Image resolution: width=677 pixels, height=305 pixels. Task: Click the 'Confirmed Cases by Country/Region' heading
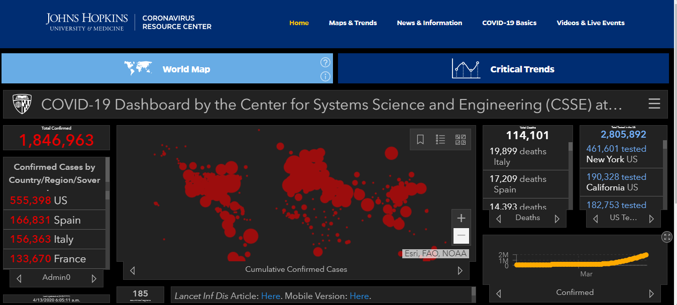point(54,173)
